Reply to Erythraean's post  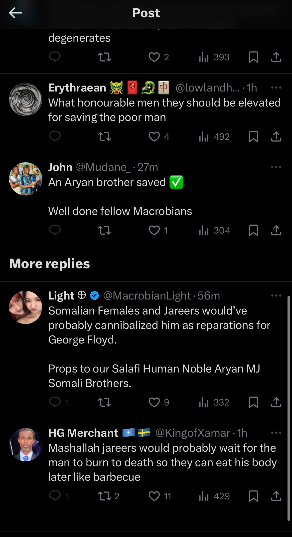point(55,136)
